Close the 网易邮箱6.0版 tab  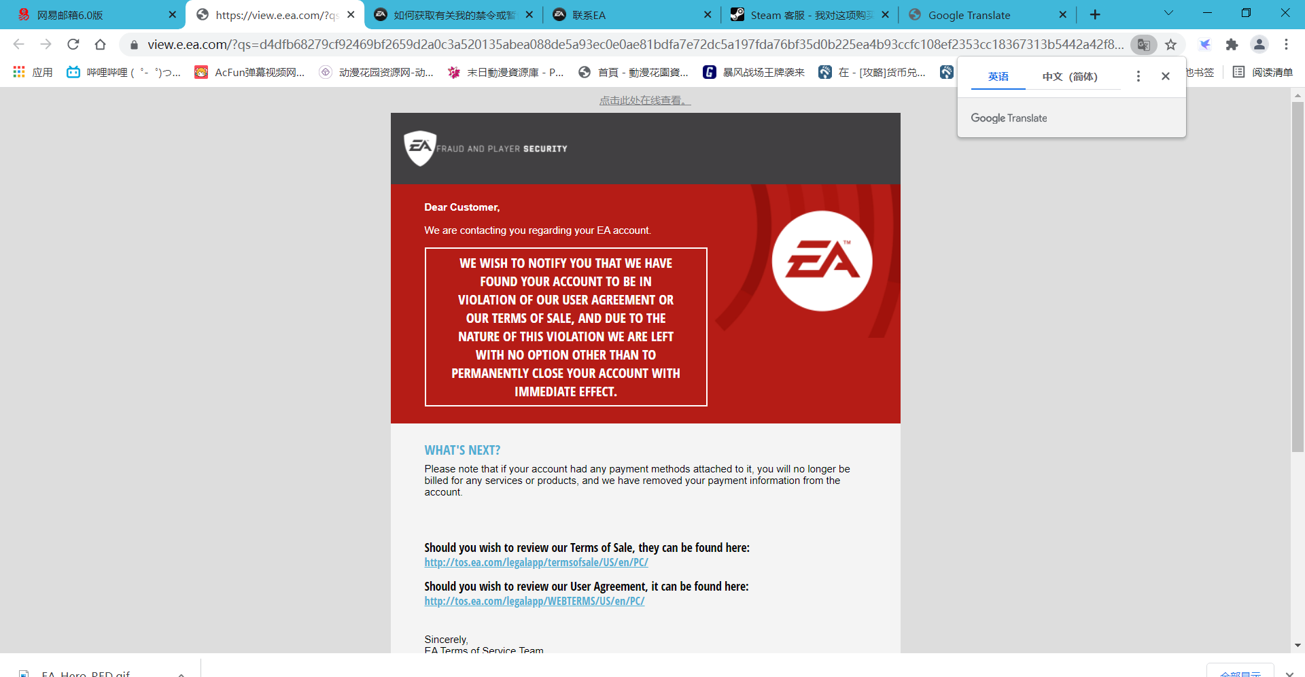coord(172,15)
